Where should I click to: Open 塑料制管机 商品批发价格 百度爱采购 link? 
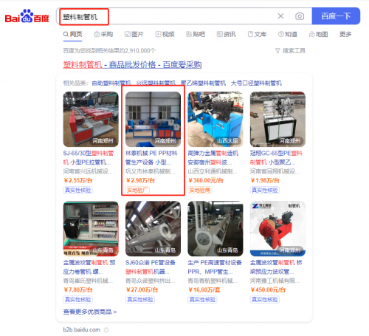click(x=132, y=65)
